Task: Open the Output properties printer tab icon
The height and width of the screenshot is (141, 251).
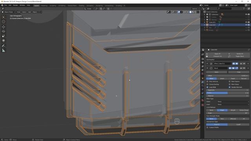Action: 203,63
